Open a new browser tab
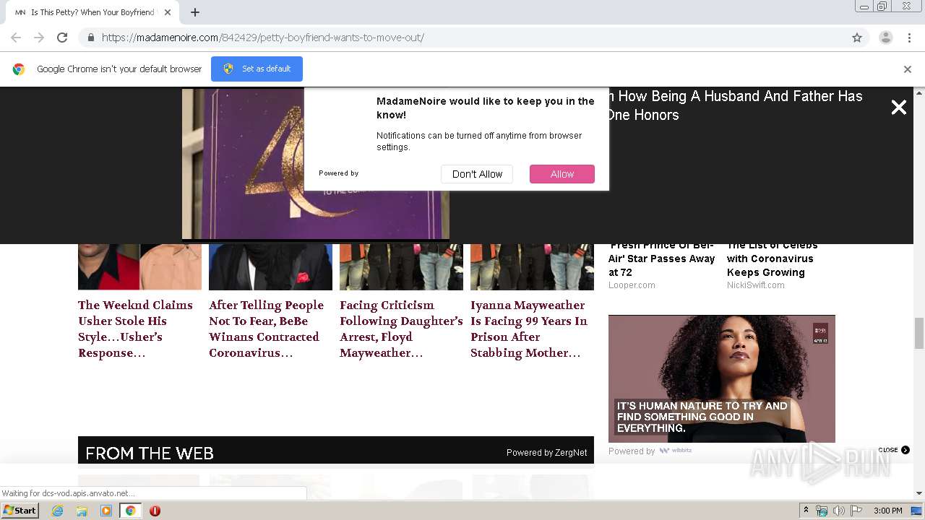The width and height of the screenshot is (925, 520). (x=195, y=12)
